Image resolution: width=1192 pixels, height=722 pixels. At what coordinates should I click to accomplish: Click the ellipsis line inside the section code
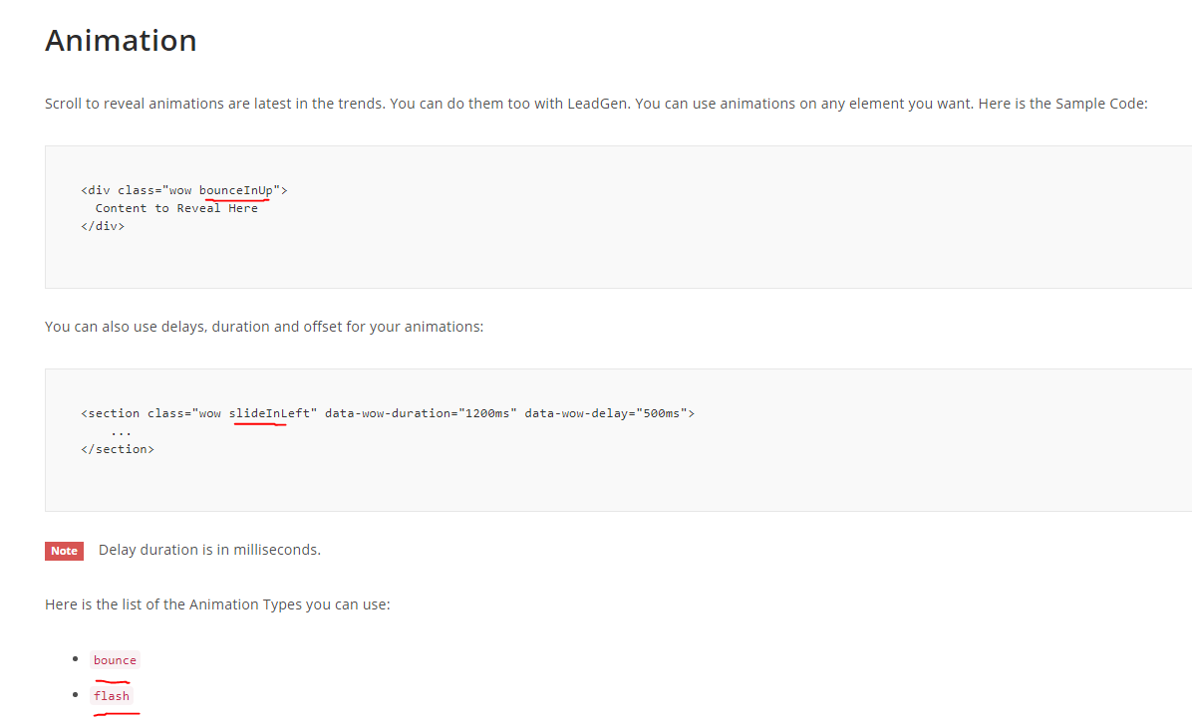tap(122, 431)
